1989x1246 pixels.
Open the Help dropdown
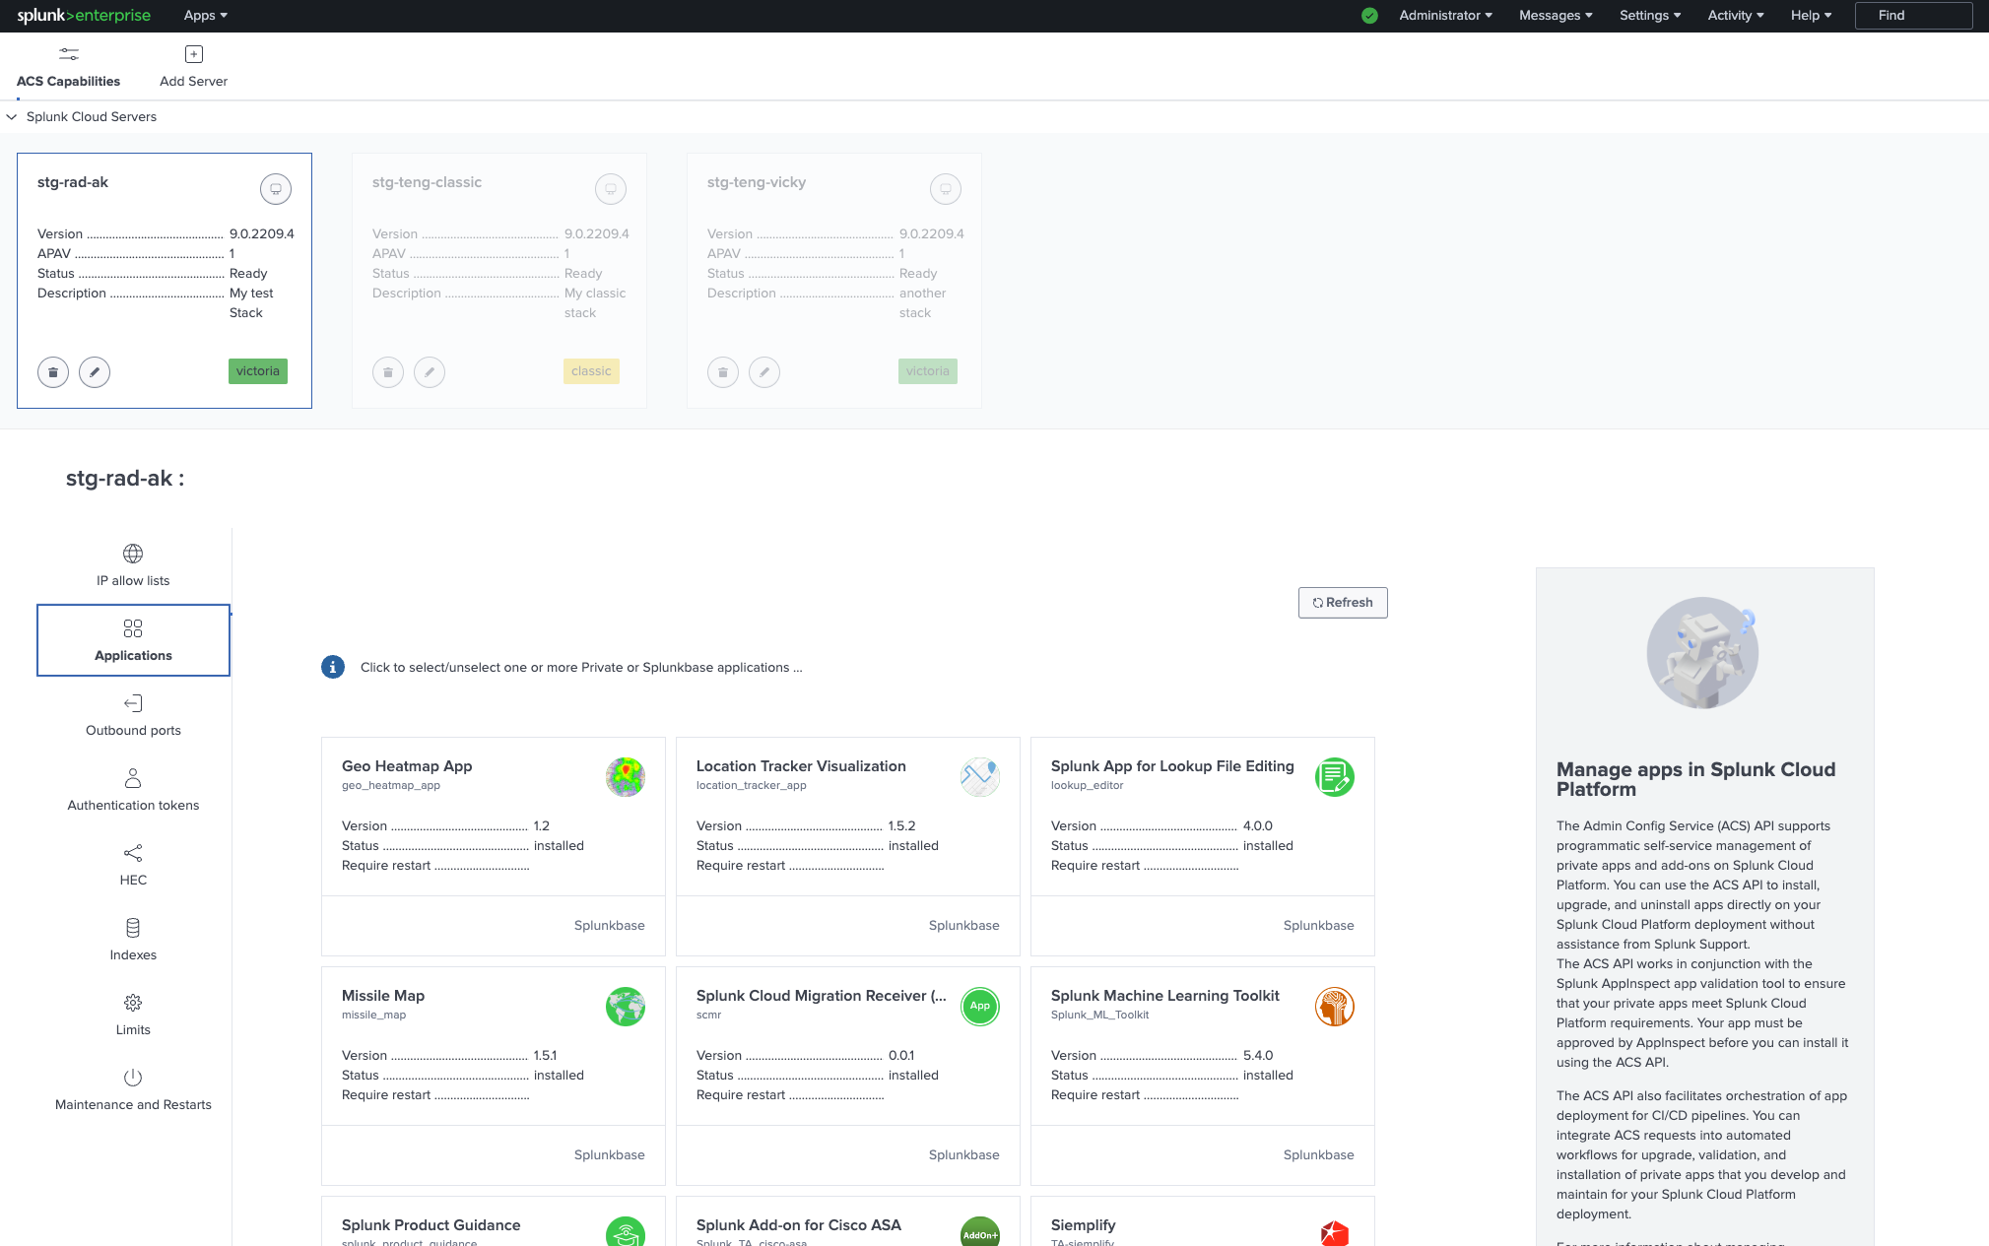coord(1811,15)
